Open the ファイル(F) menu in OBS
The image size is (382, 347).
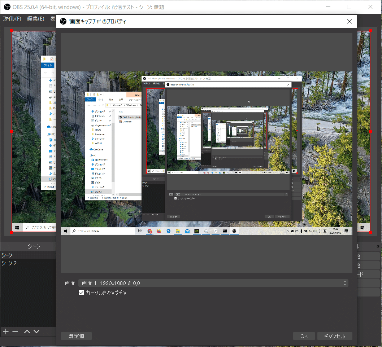(12, 18)
